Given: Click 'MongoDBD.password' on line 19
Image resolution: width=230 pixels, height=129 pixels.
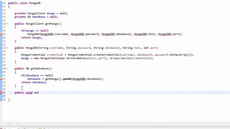Looking at the screenshot, I should pyautogui.click(x=85, y=34).
